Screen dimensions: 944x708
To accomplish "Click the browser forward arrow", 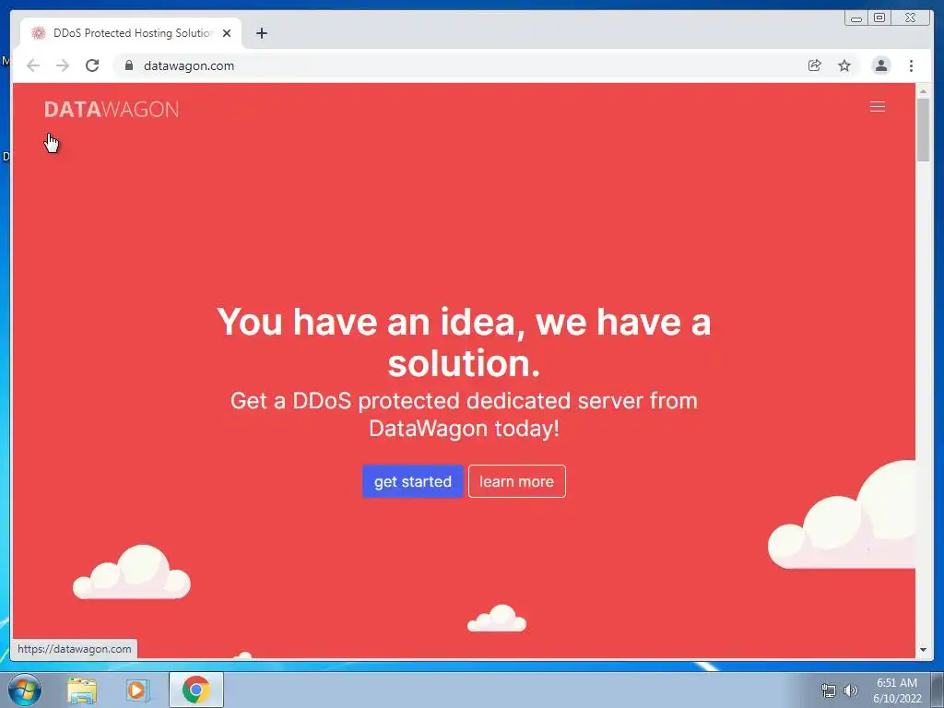I will tap(63, 65).
